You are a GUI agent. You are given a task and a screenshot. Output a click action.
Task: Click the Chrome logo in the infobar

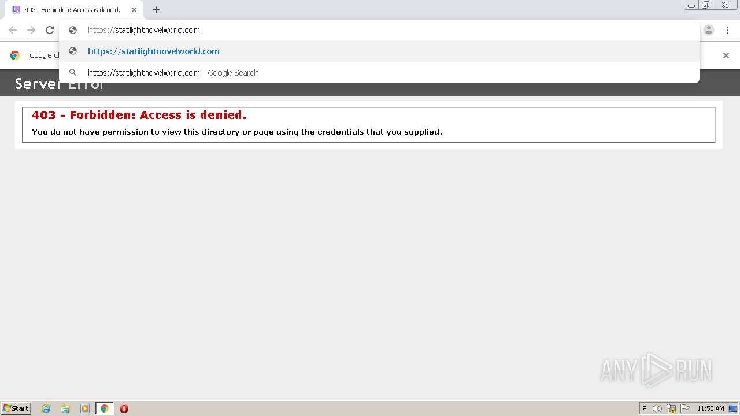coord(15,55)
